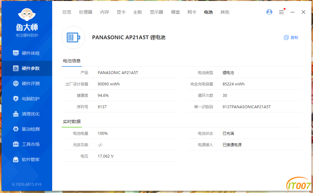The width and height of the screenshot is (313, 193).
Task: Switch to the 内存 tab
Action: pyautogui.click(x=105, y=12)
